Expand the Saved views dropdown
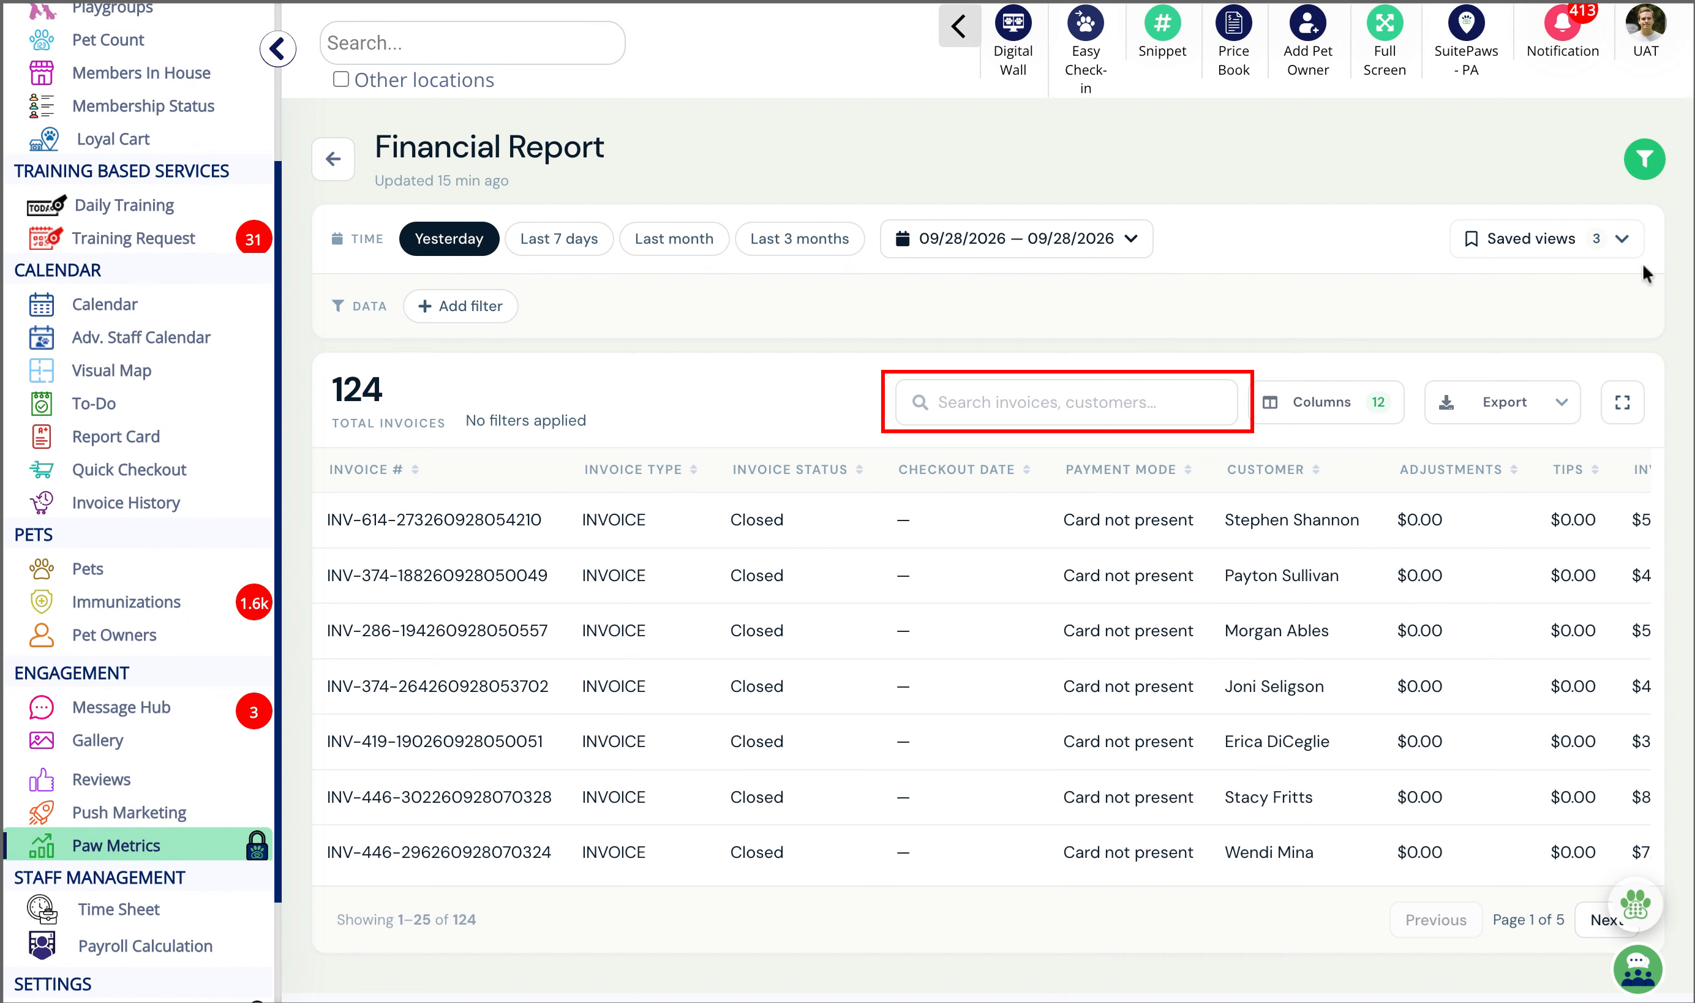 1546,239
